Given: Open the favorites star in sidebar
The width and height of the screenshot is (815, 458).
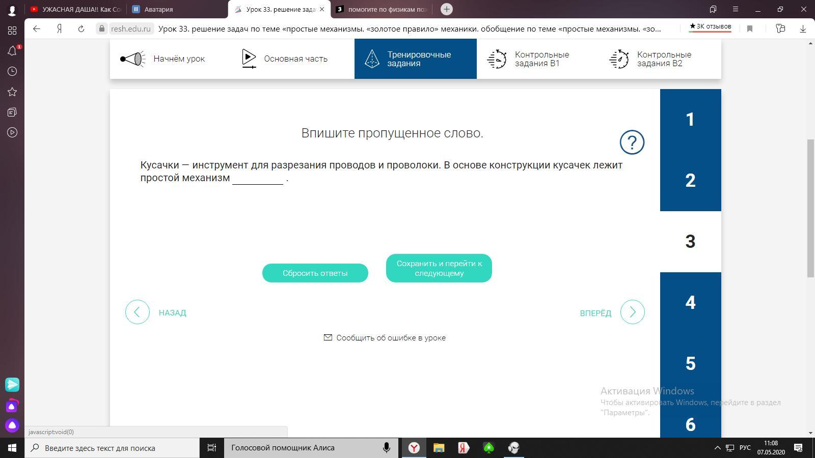Looking at the screenshot, I should [x=12, y=92].
